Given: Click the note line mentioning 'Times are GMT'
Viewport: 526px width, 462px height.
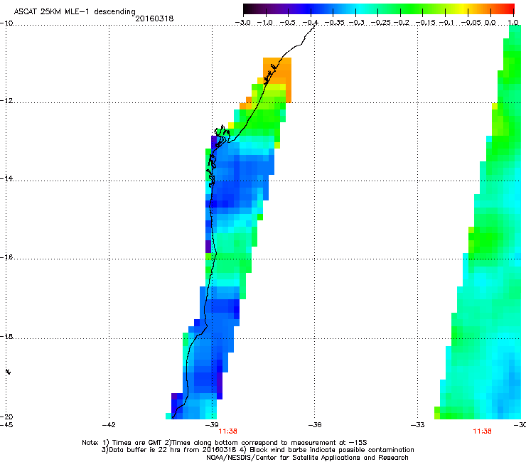Looking at the screenshot, I should tap(225, 443).
